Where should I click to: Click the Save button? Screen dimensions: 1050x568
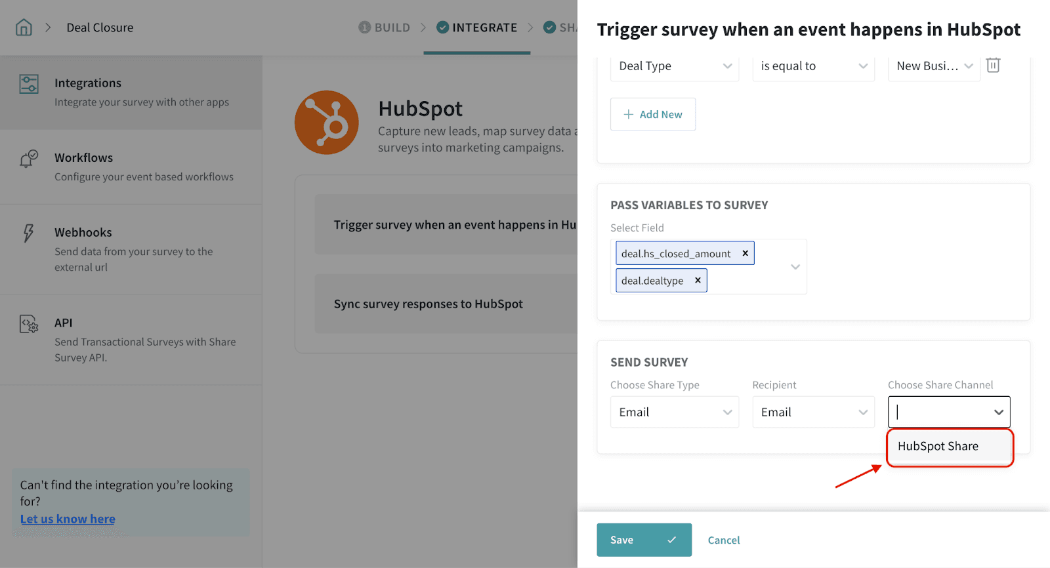click(x=644, y=540)
